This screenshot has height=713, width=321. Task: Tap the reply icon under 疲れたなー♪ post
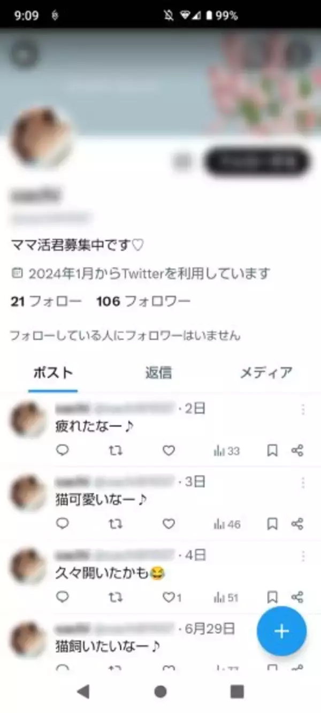[x=63, y=450]
